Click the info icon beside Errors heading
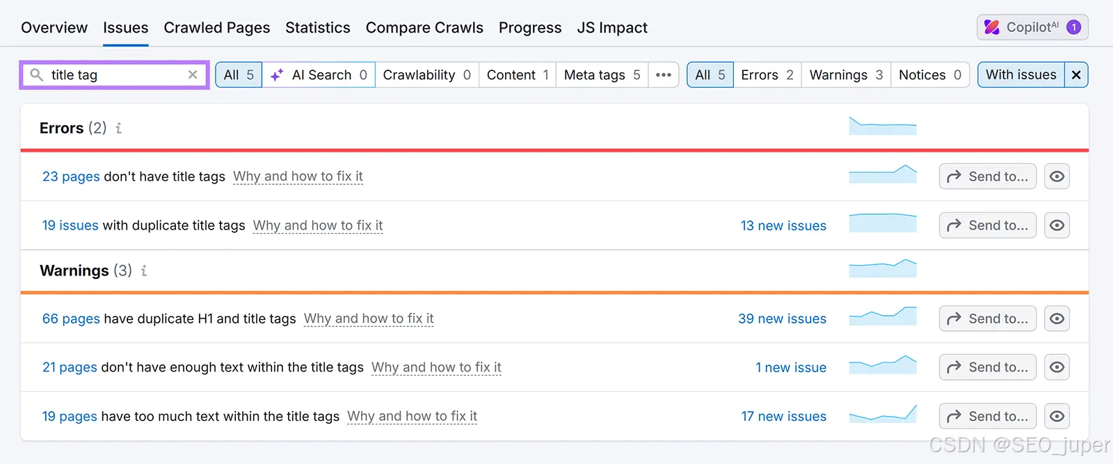The height and width of the screenshot is (464, 1113). (119, 128)
